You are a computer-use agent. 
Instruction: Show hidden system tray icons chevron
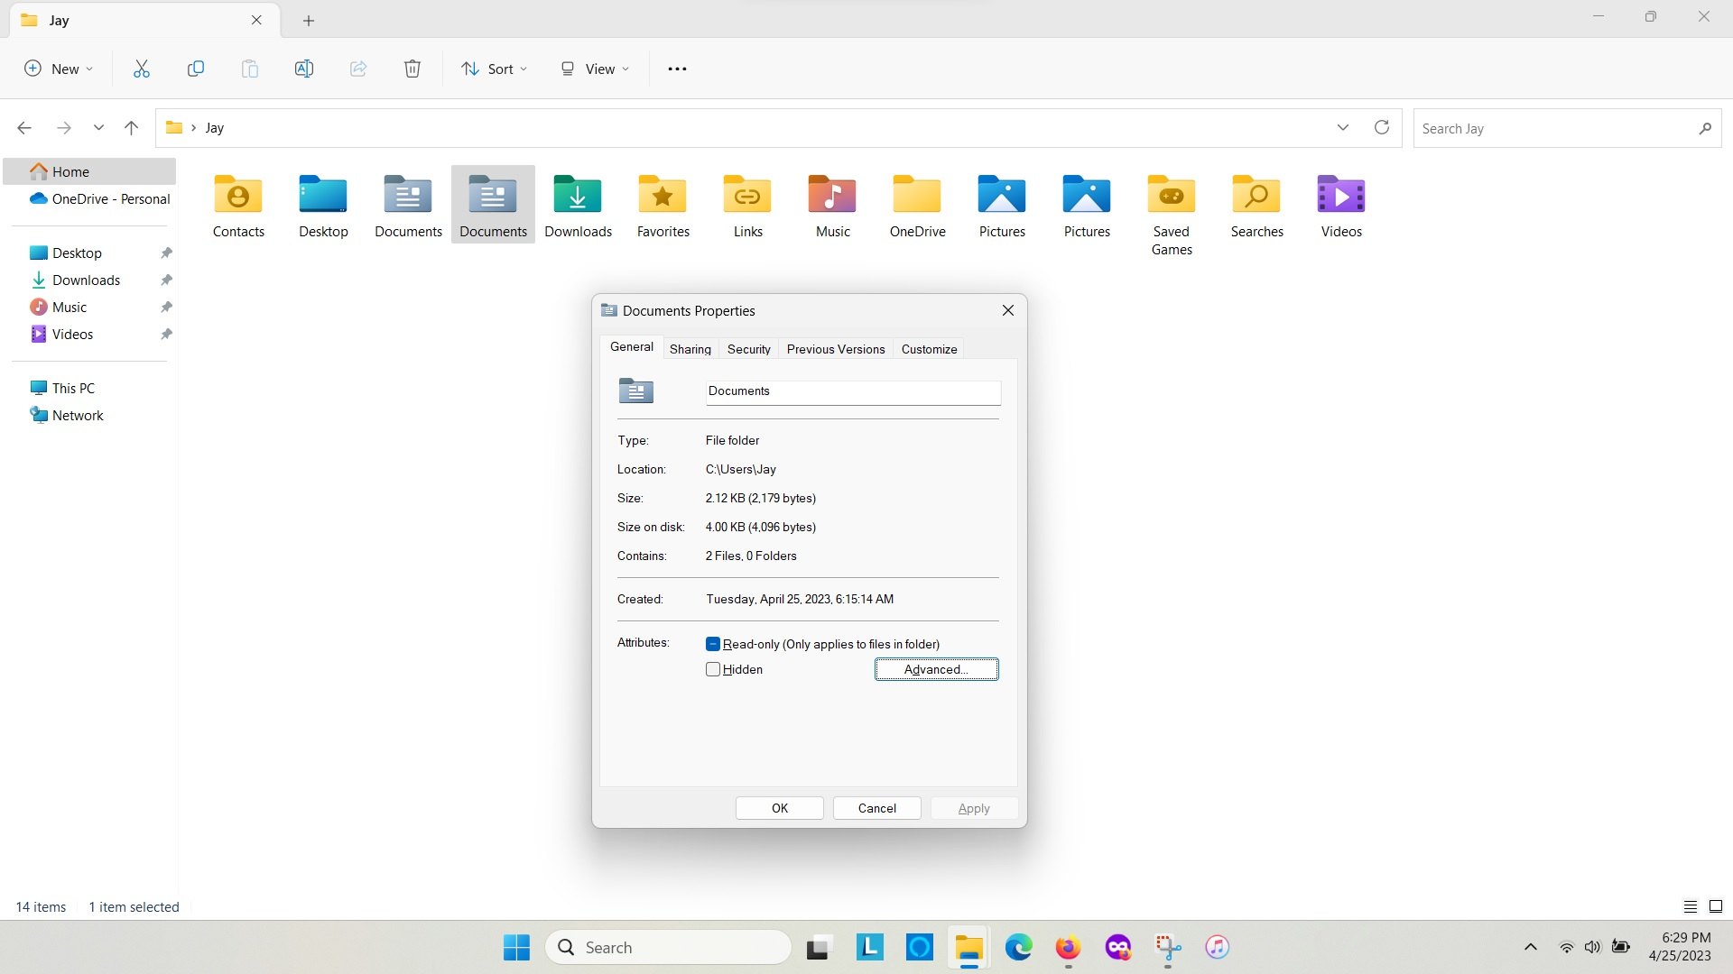[1530, 947]
